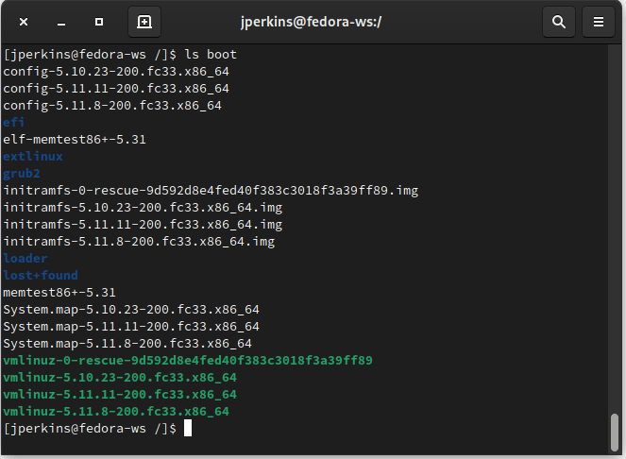Select config-5.10.23-200.fc33.x86_64 line
Image resolution: width=626 pixels, height=459 pixels.
point(116,72)
